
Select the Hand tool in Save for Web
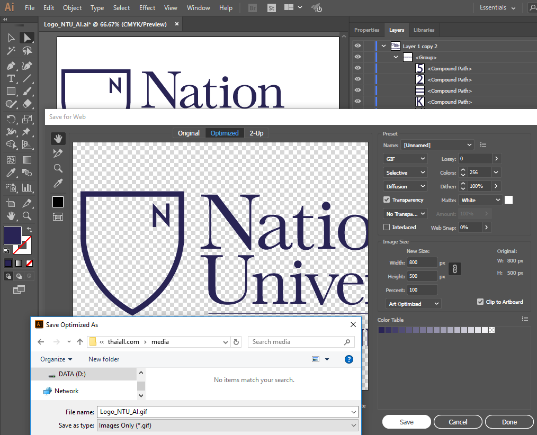(x=58, y=139)
